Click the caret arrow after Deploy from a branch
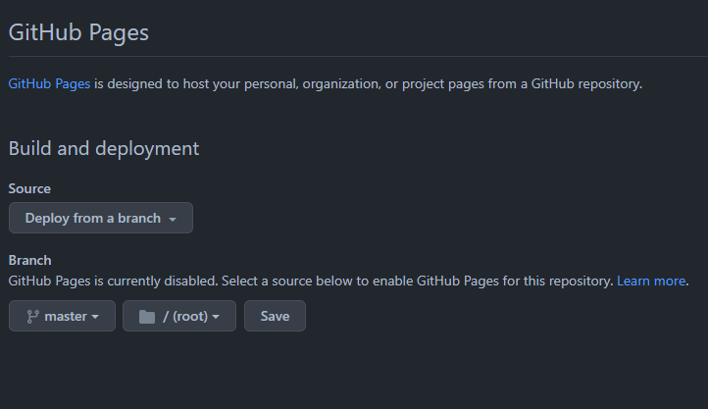 tap(173, 220)
